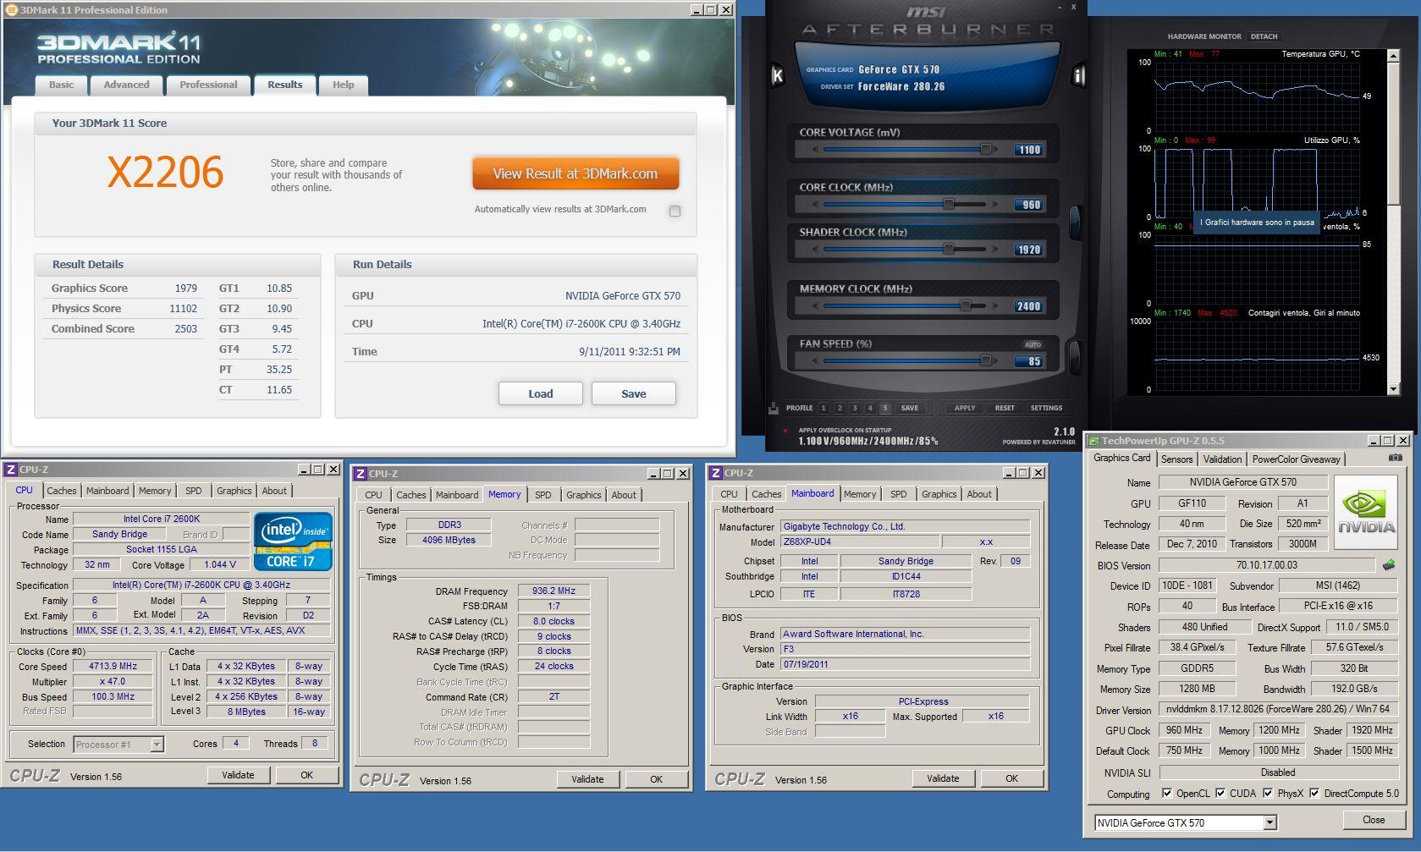Click the first CPU-Z window title icon
Screen dimensions: 1421x852
11,470
